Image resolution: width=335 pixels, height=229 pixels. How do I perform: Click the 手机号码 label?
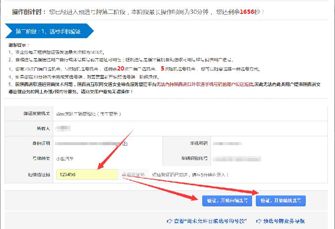coord(198,143)
